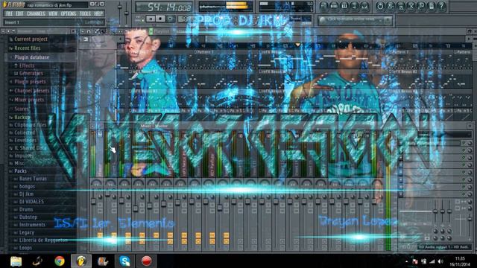Click the magnet snap icon in playlist toolbar

tap(89, 31)
